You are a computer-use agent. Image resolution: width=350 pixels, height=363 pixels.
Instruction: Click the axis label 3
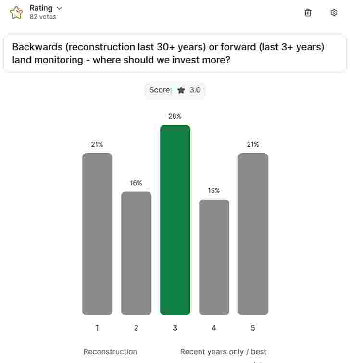(175, 328)
